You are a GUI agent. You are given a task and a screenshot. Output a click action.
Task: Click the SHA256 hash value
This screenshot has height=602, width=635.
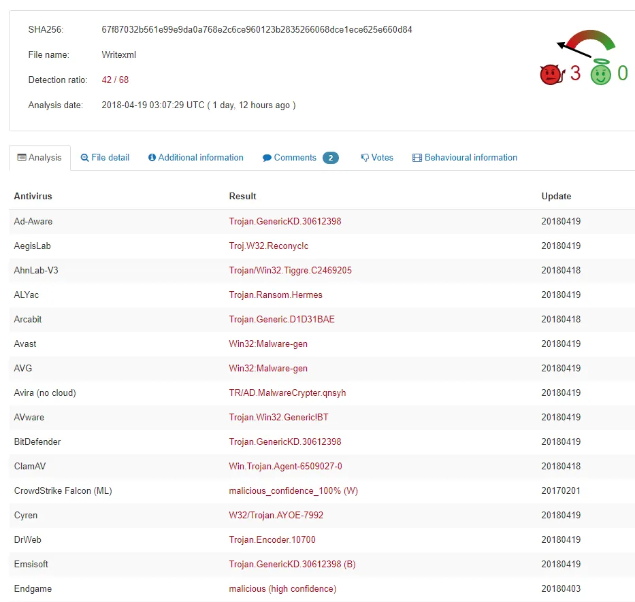(257, 29)
